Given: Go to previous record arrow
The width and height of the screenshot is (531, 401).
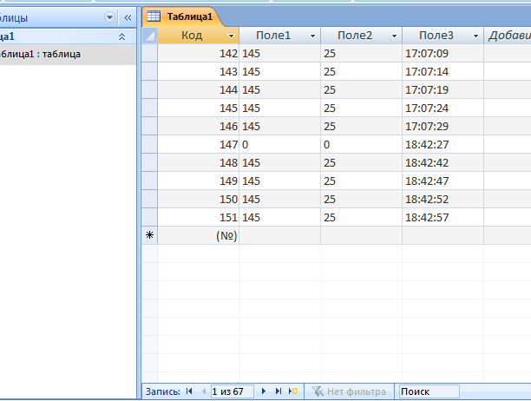Looking at the screenshot, I should pyautogui.click(x=204, y=391).
